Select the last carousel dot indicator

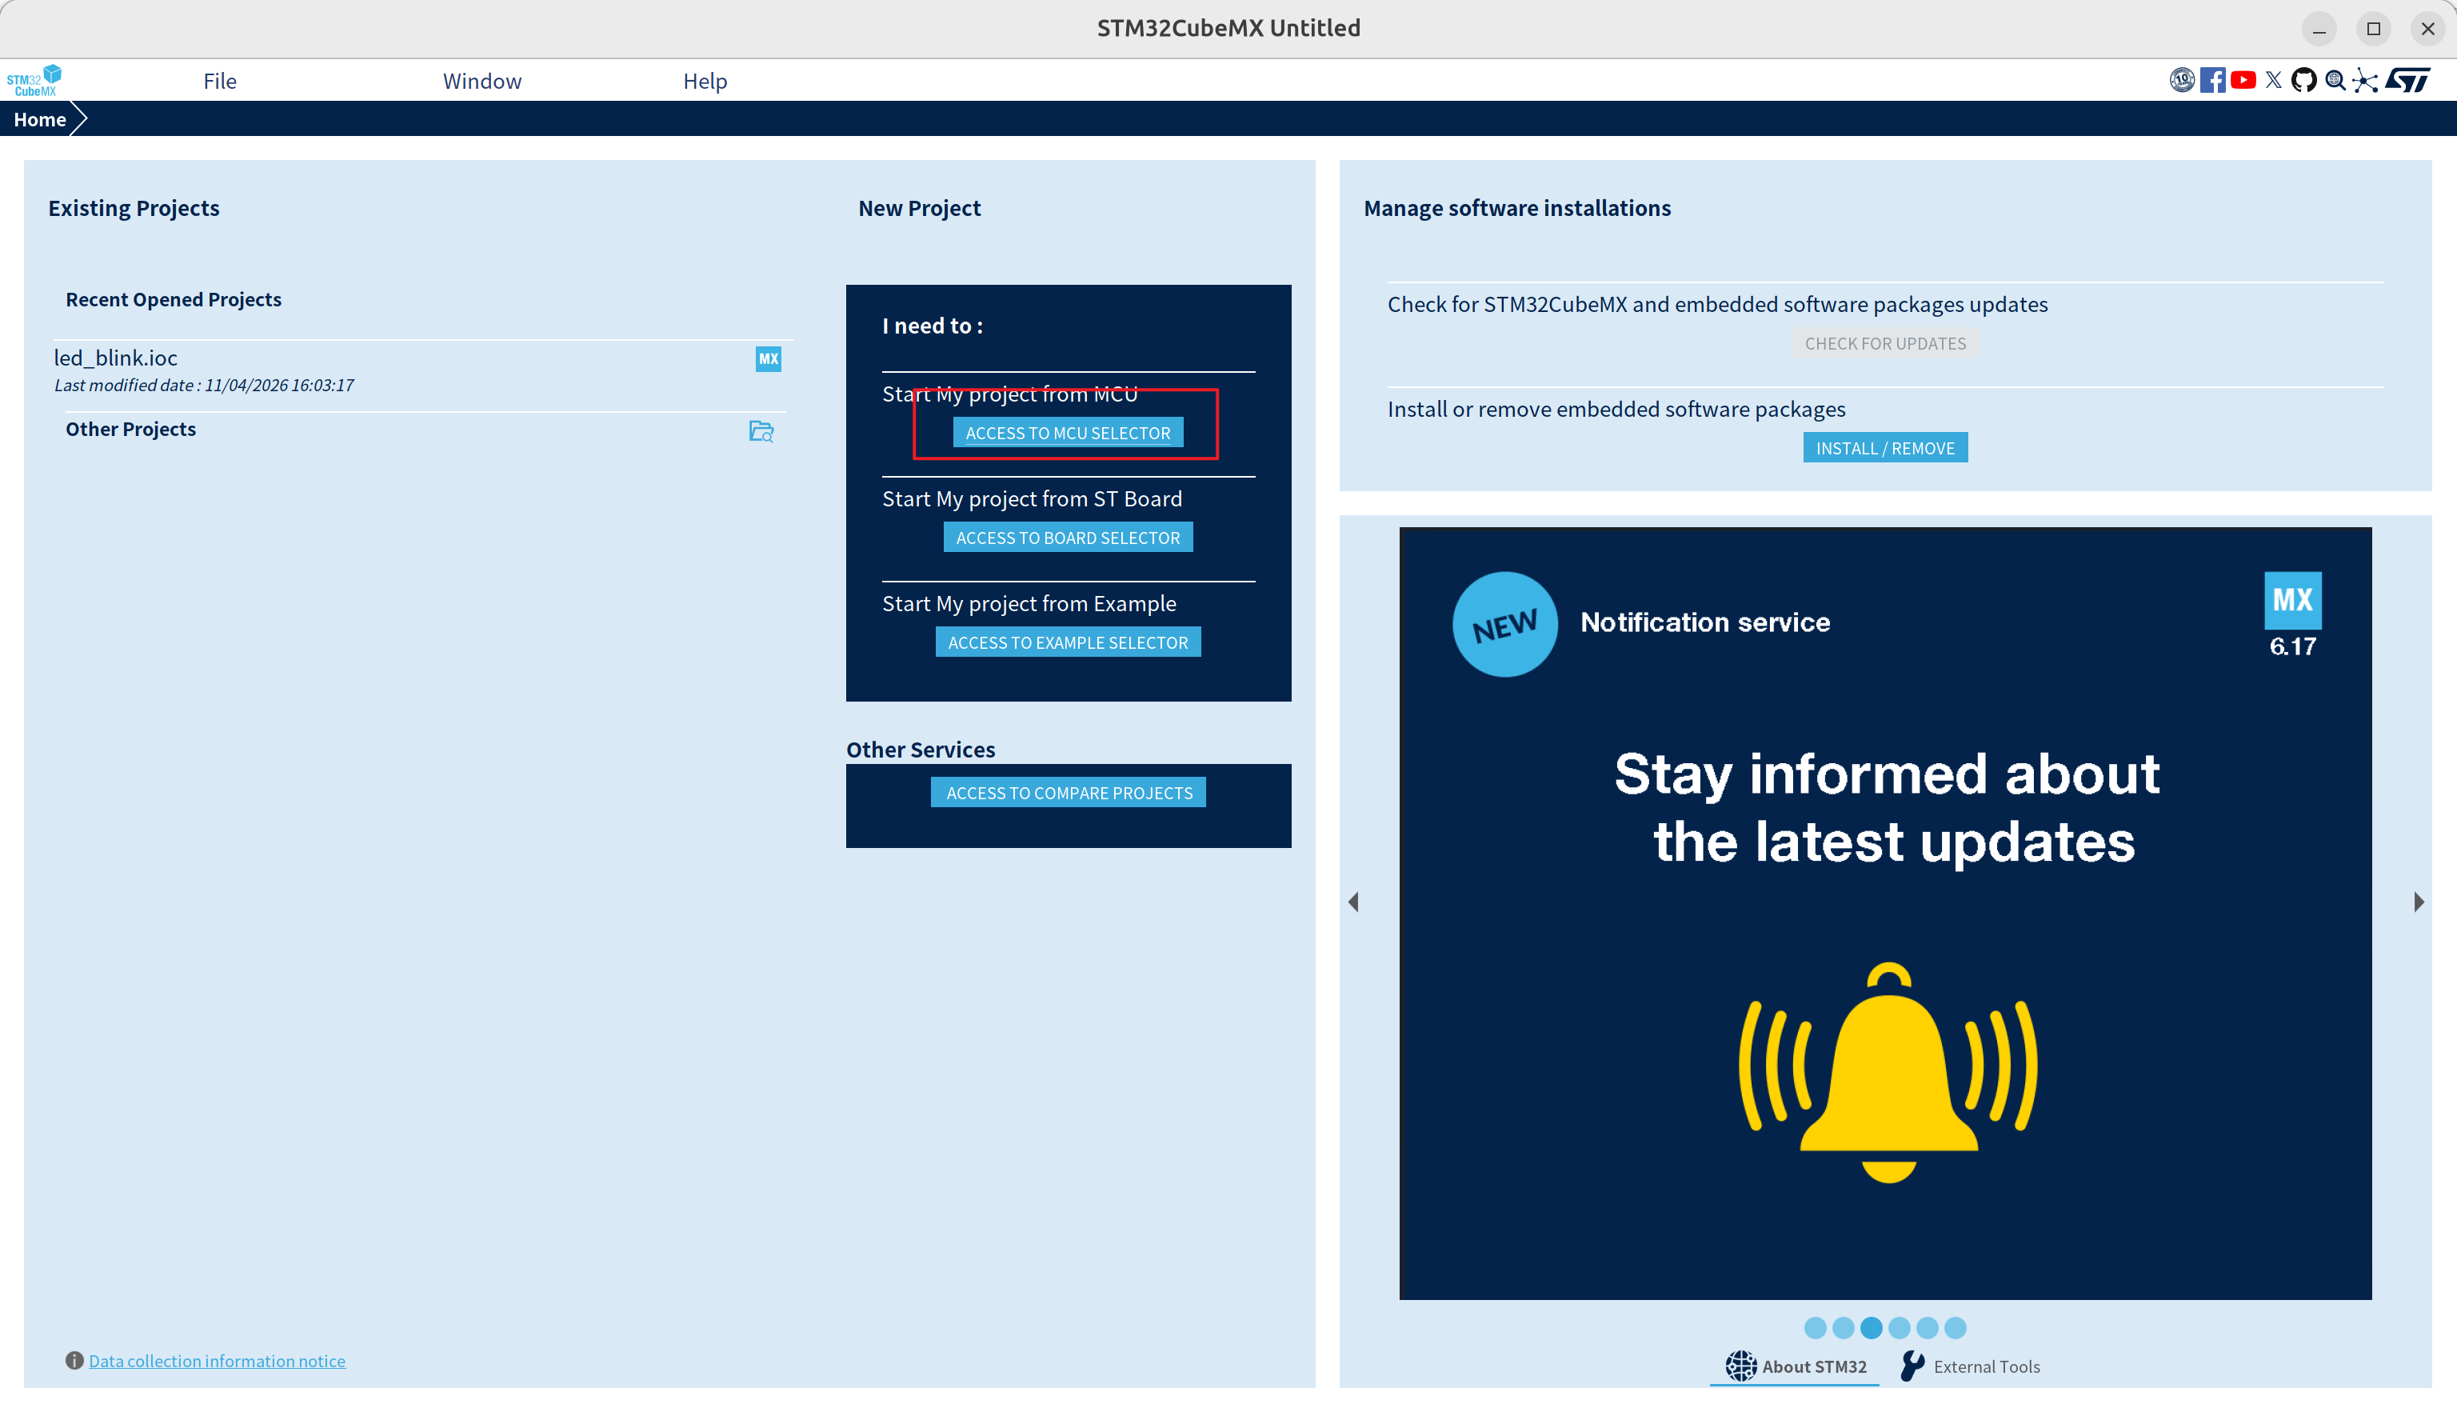tap(1955, 1328)
